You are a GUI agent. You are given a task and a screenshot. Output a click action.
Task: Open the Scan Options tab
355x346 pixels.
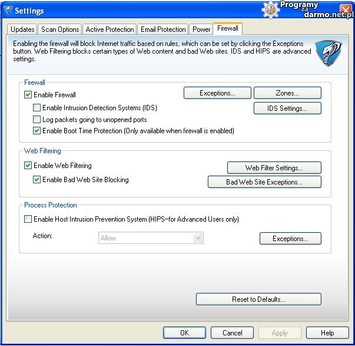pyautogui.click(x=60, y=29)
